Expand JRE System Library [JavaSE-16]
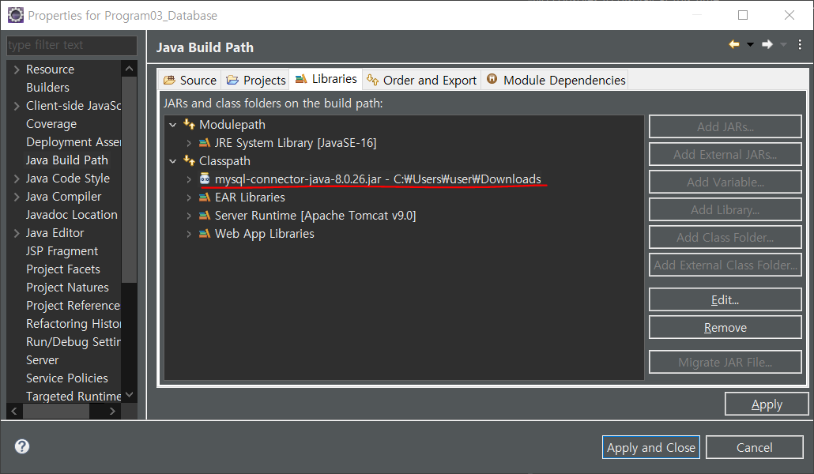Screen dimensions: 814x474 189,143
